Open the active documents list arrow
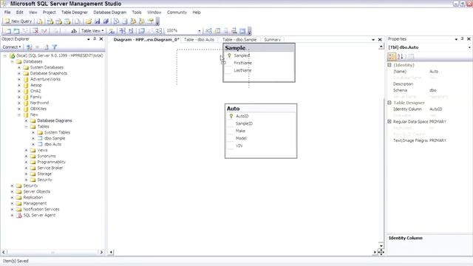This screenshot has height=266, width=473. [x=373, y=39]
